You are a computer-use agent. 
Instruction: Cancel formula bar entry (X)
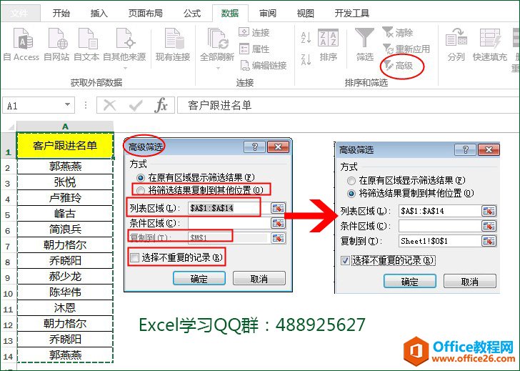pos(109,106)
